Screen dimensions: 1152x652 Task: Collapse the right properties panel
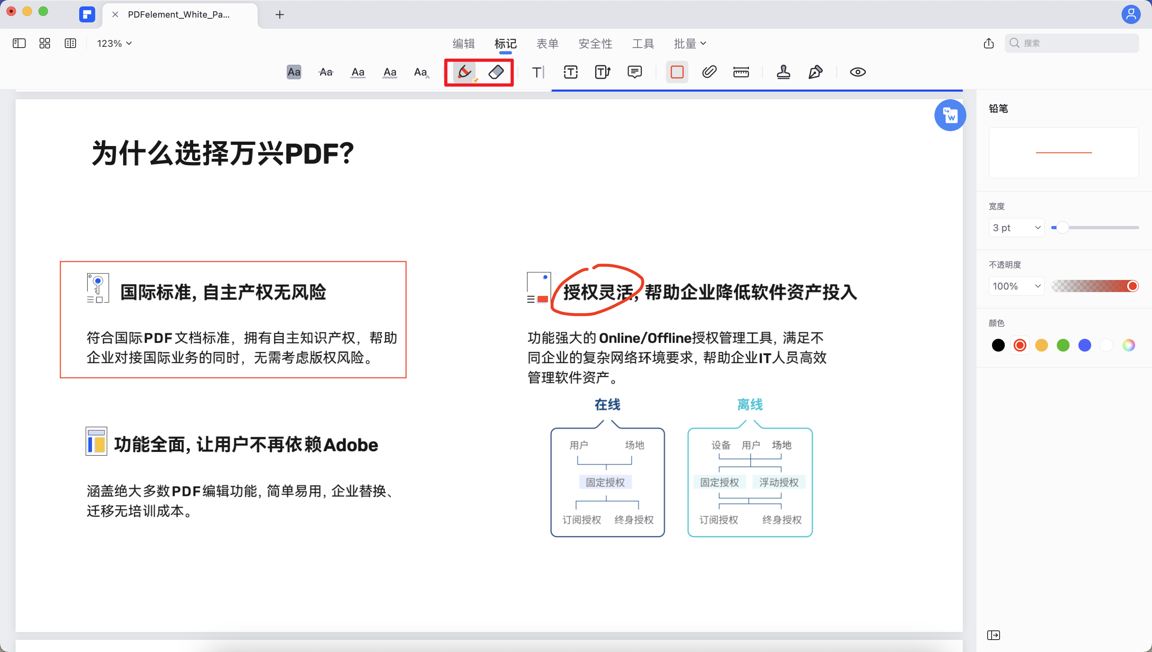tap(993, 635)
